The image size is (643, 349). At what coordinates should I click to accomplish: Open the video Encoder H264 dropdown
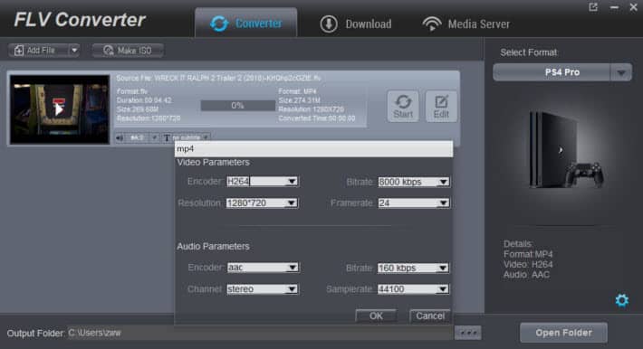263,182
